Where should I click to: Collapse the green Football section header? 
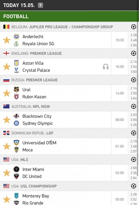point(70,16)
